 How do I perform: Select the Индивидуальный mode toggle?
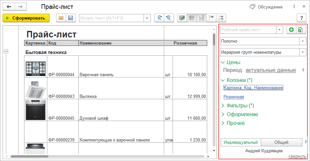pos(241,142)
